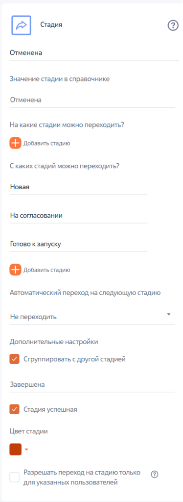Select the 'Новая' source stage entry

[x=78, y=187]
